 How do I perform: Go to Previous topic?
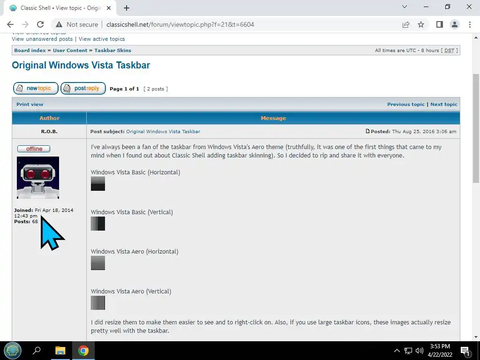tap(406, 104)
